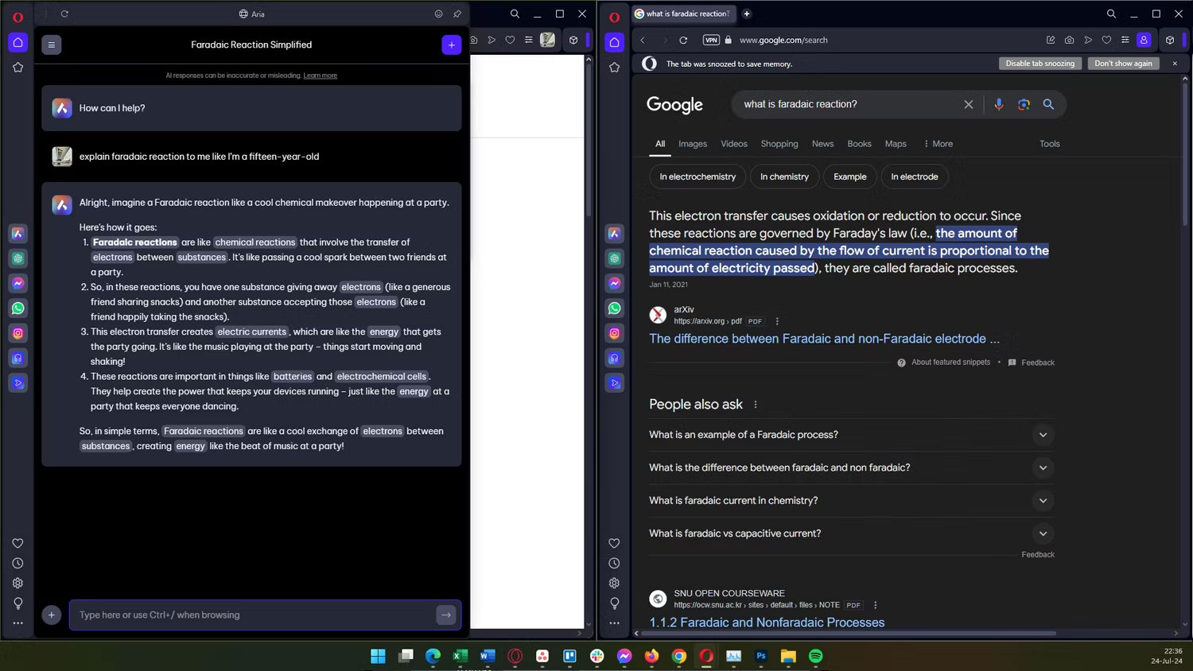Activate the voice search microphone
This screenshot has width=1193, height=671.
point(998,104)
